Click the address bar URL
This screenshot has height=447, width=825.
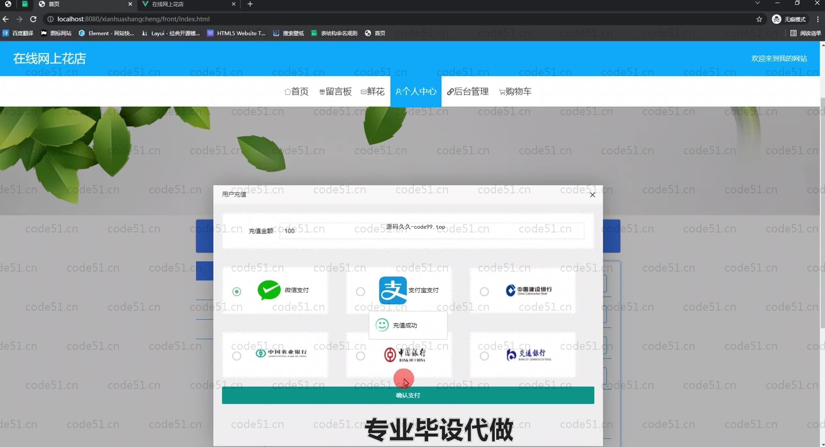133,19
